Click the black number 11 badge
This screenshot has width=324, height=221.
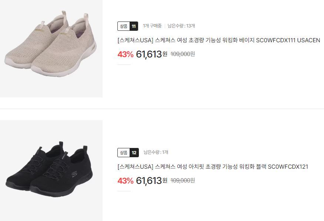(x=134, y=26)
